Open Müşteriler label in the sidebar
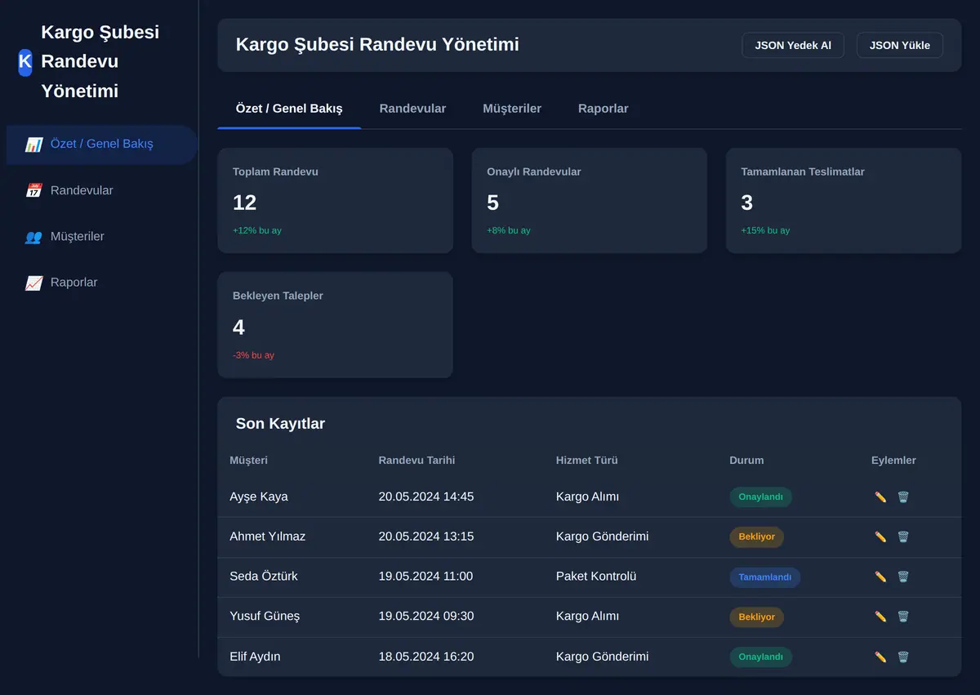 [x=78, y=236]
